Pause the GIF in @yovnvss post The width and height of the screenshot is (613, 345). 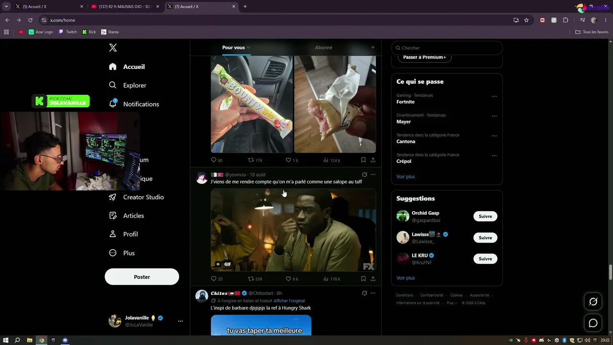pyautogui.click(x=218, y=264)
